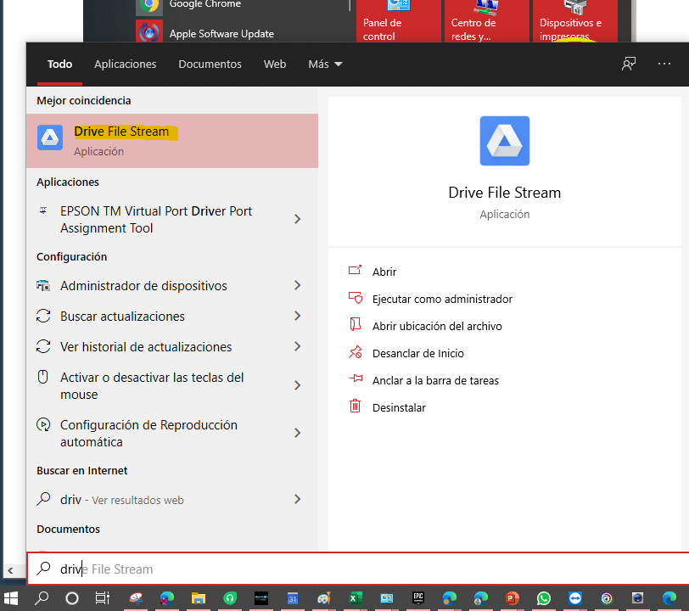Screen dimensions: 689x611
Task: Expand Ver historial de actualizaciones arrow
Action: tap(298, 347)
